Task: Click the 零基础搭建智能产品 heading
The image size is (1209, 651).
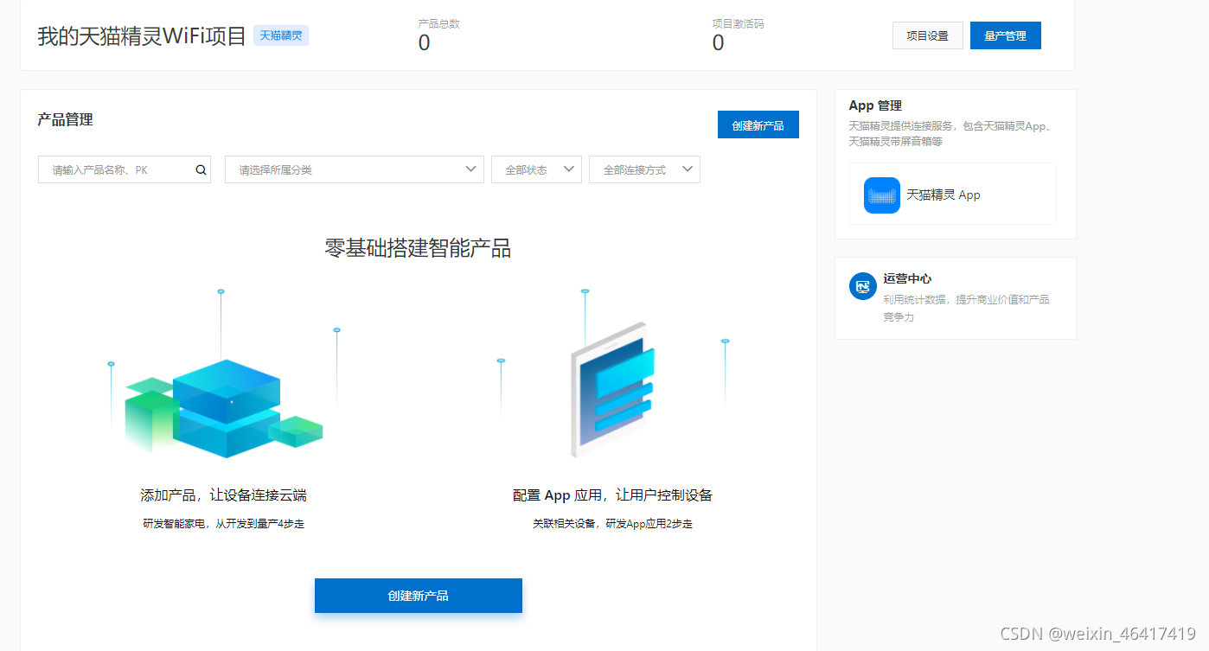Action: [x=418, y=249]
